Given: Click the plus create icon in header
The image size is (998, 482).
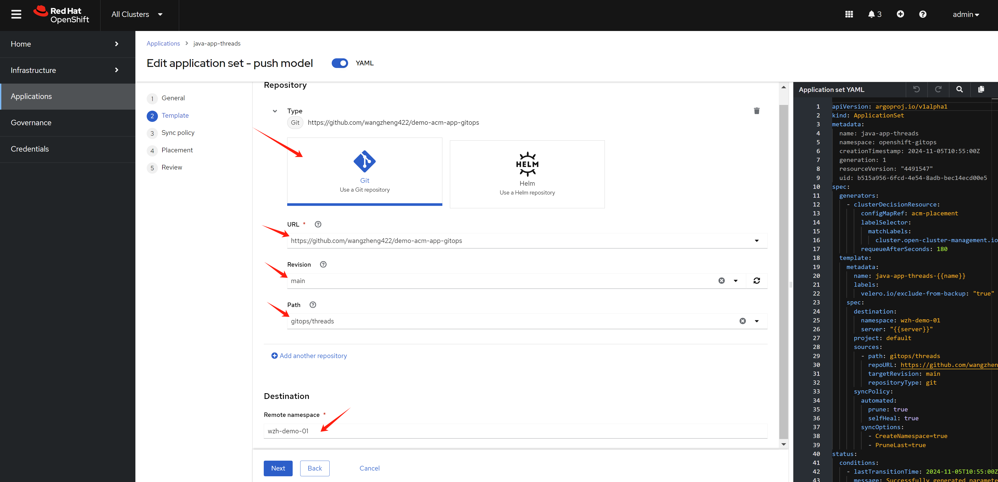Looking at the screenshot, I should pyautogui.click(x=900, y=14).
